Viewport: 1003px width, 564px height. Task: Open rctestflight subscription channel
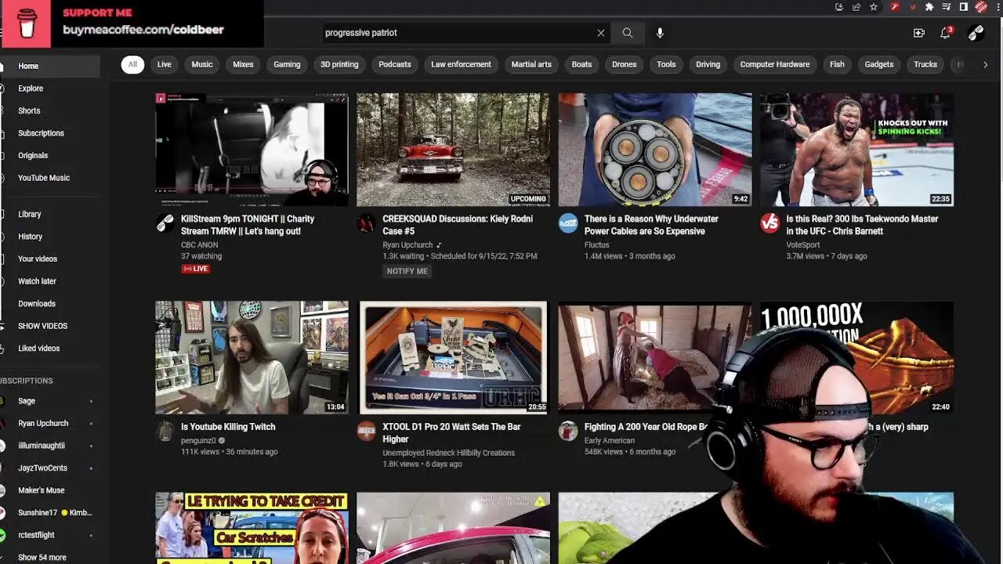[49, 535]
